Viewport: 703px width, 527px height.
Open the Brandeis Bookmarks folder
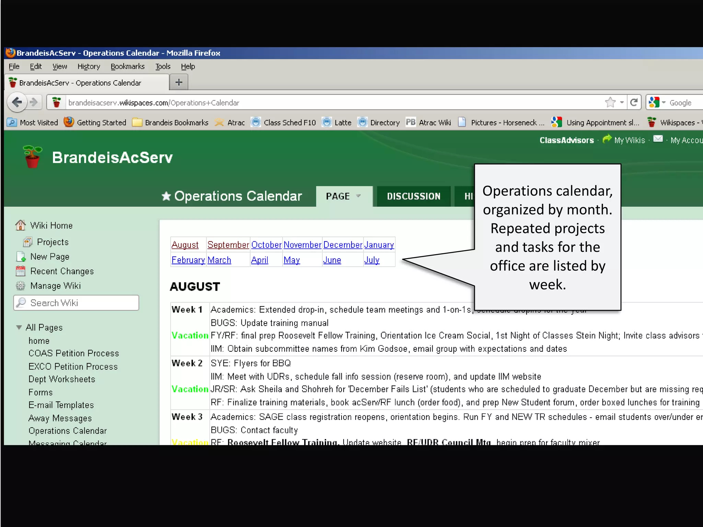tap(170, 122)
